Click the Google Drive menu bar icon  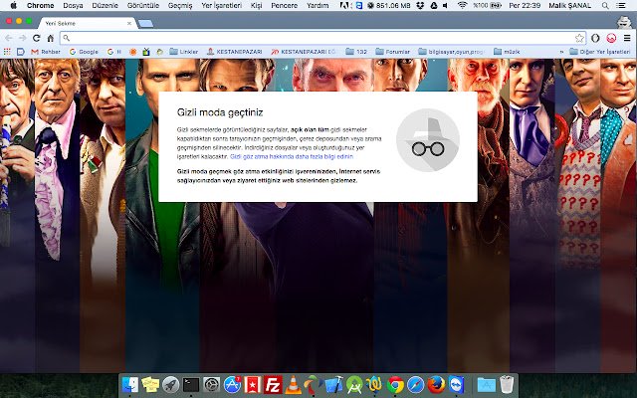click(x=434, y=5)
